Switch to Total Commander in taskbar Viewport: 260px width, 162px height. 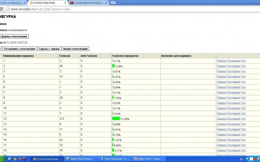(x=116, y=159)
